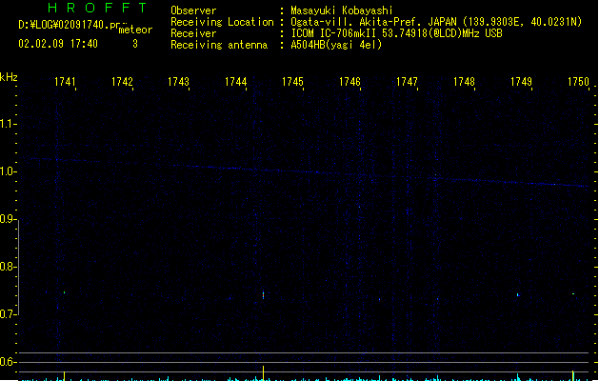Viewport: 599px width, 381px height.
Task: Click the 1748 time axis marker
Action: pos(464,82)
